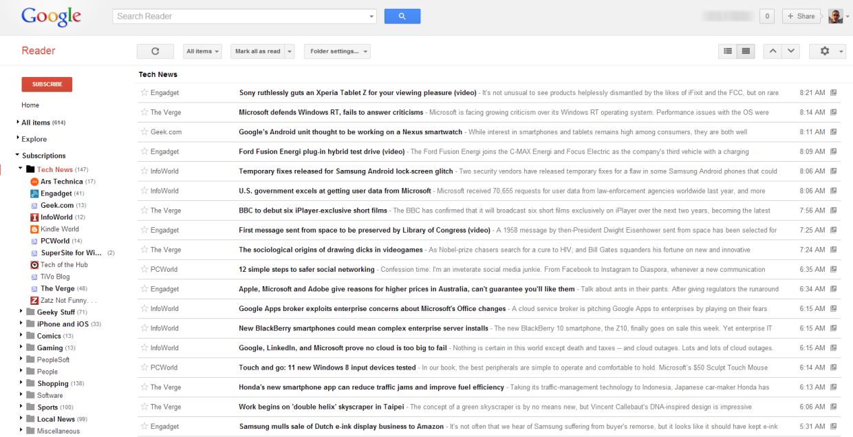Select the Miscellaneous folder
This screenshot has width=853, height=437.
[x=58, y=431]
